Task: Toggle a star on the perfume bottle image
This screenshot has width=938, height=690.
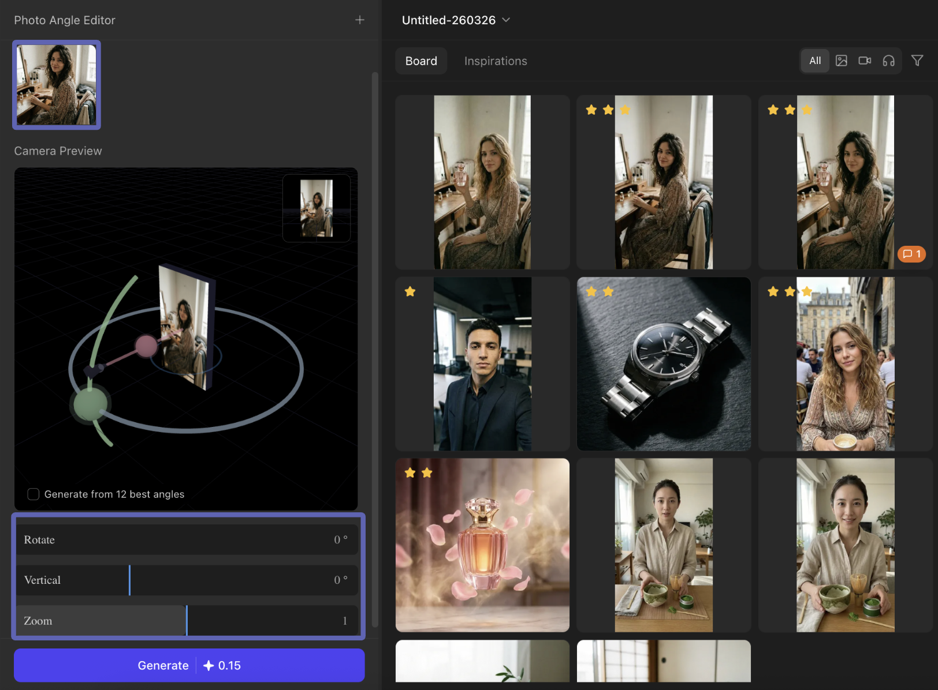Action: point(410,472)
